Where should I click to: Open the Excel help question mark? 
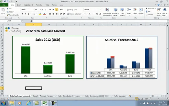(158, 5)
